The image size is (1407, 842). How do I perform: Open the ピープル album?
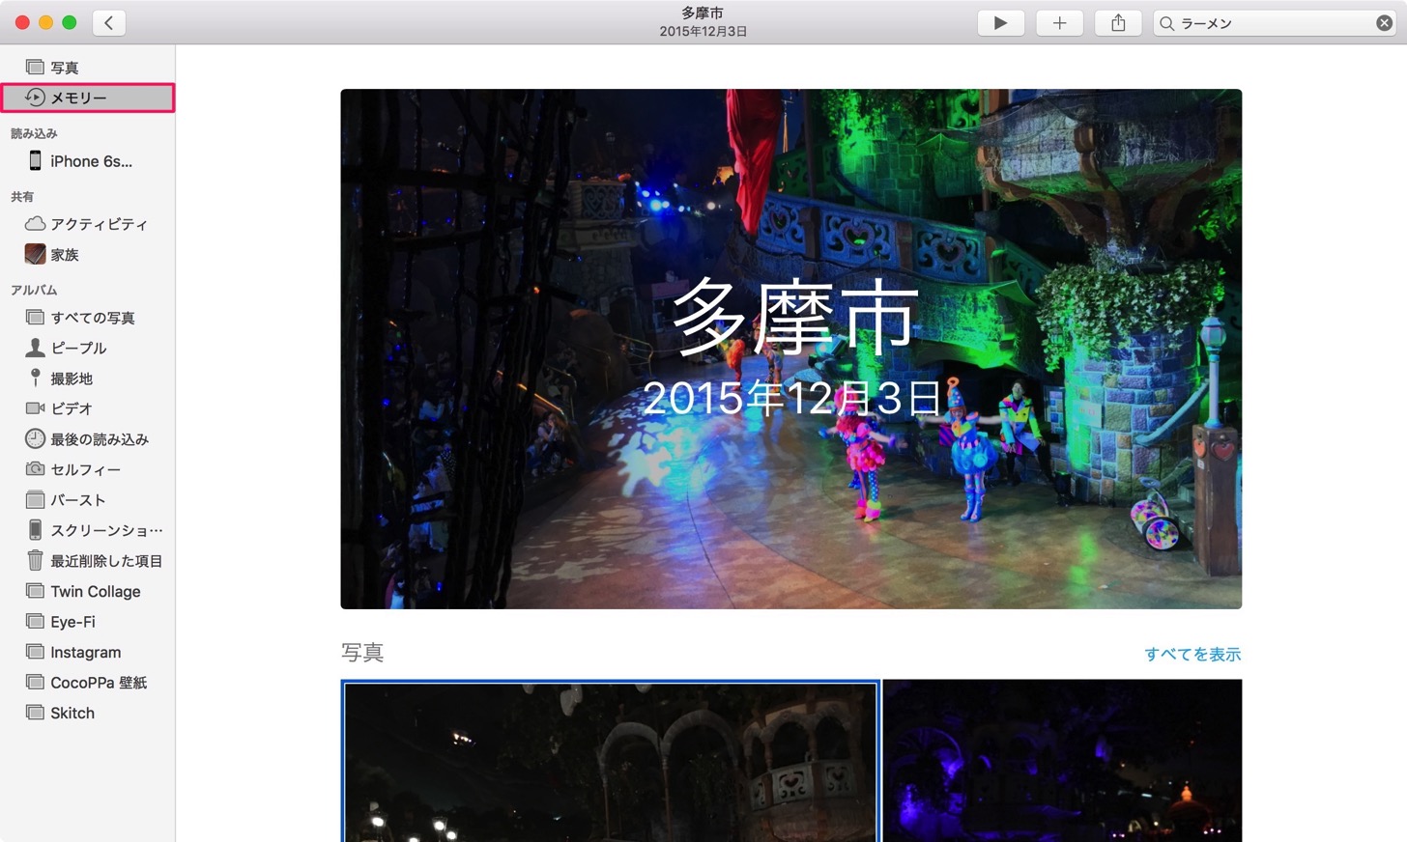pyautogui.click(x=87, y=348)
